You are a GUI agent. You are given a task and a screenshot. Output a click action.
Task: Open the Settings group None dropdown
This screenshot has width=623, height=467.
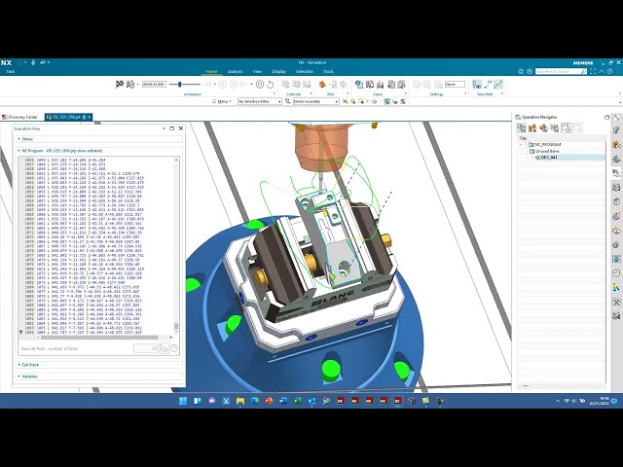tap(455, 85)
